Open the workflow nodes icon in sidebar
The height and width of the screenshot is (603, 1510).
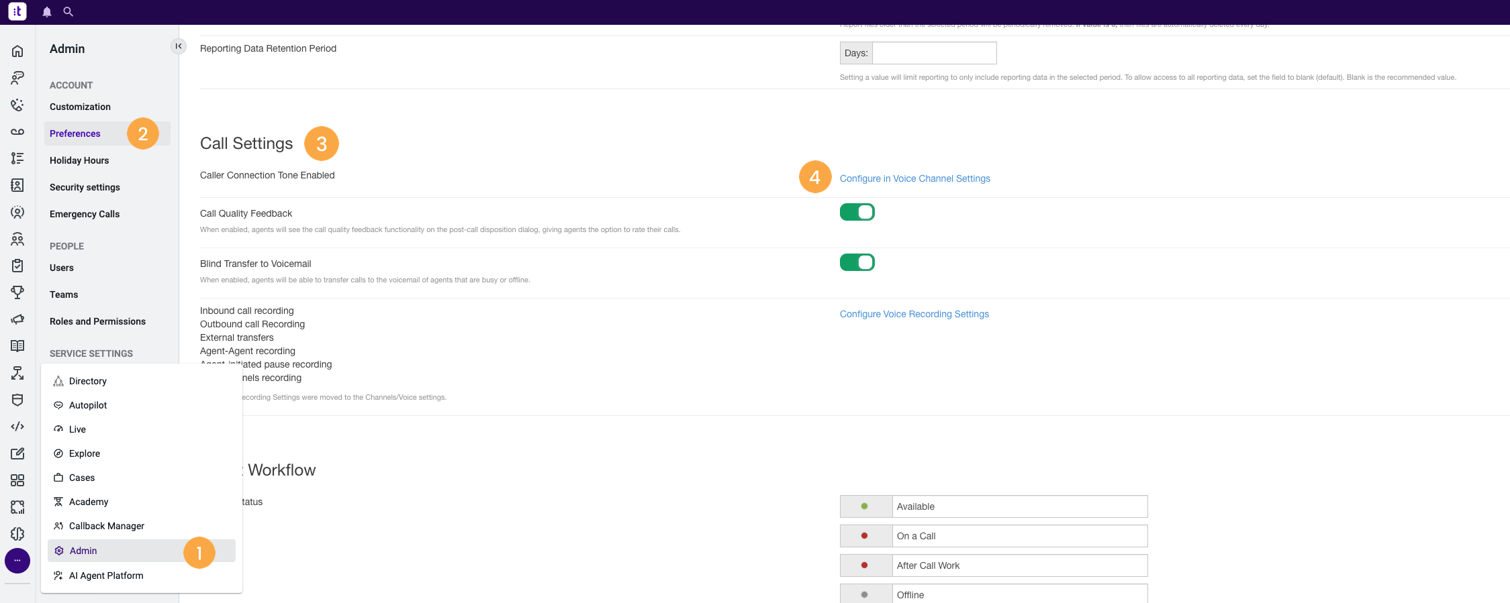point(17,373)
